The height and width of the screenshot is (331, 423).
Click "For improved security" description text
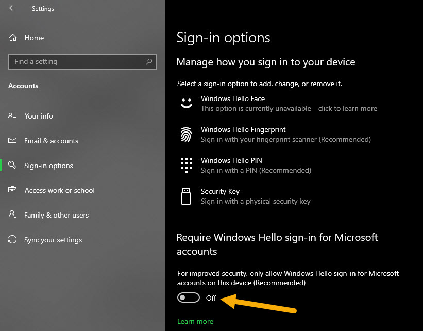tap(288, 278)
